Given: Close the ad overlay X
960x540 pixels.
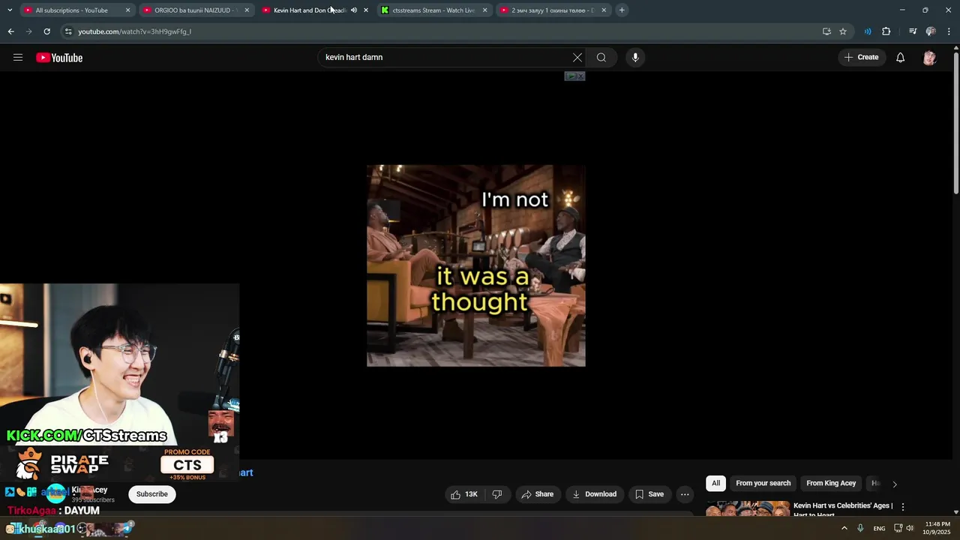Looking at the screenshot, I should [580, 76].
